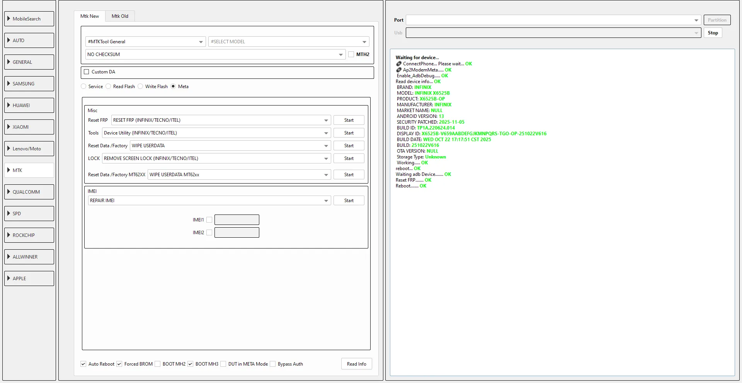Uncheck the Auto Reboot option
The height and width of the screenshot is (383, 742).
coord(83,364)
